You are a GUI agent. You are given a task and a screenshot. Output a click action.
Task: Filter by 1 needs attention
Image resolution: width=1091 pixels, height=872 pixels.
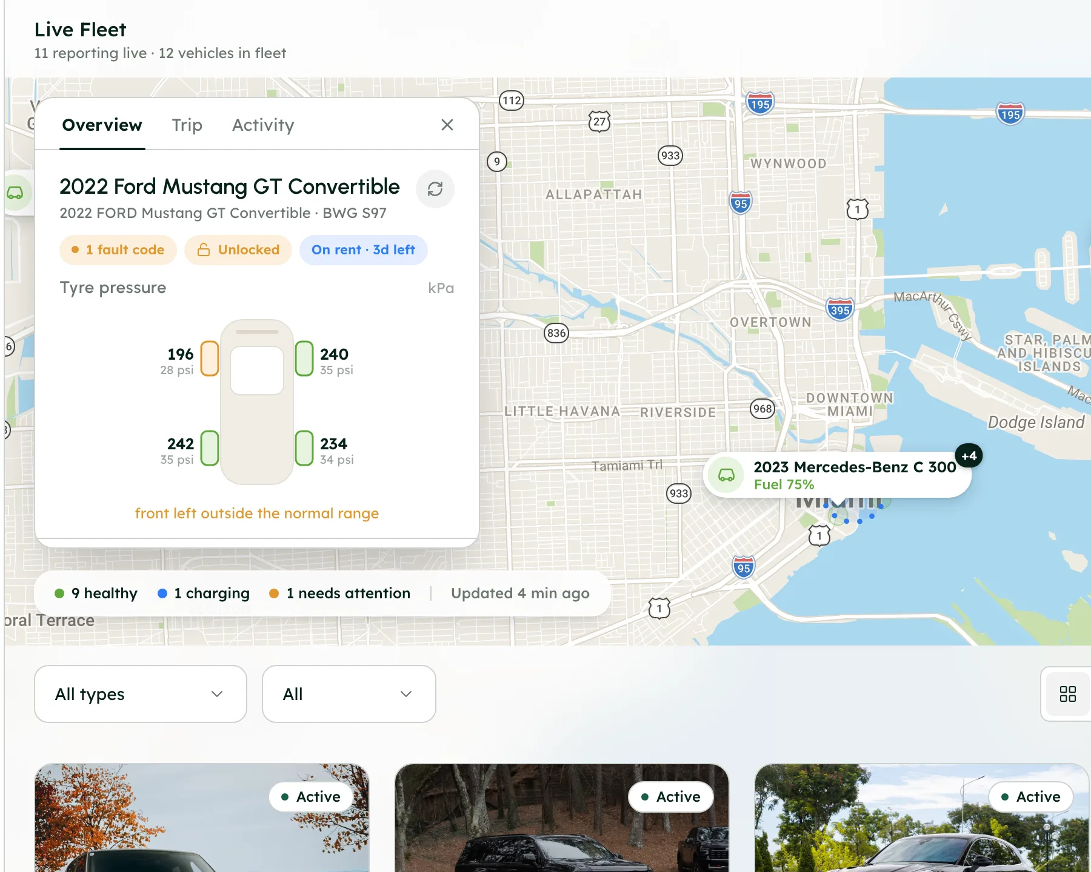tap(340, 593)
